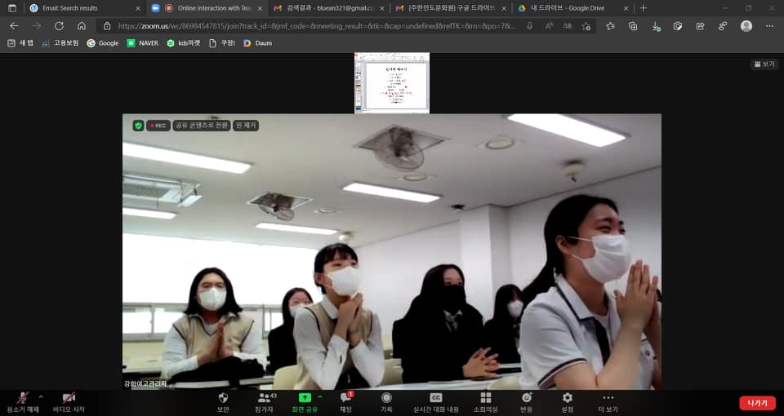Select the shared screen thumbnail at top
Screen dimensions: 784x416
click(392, 82)
